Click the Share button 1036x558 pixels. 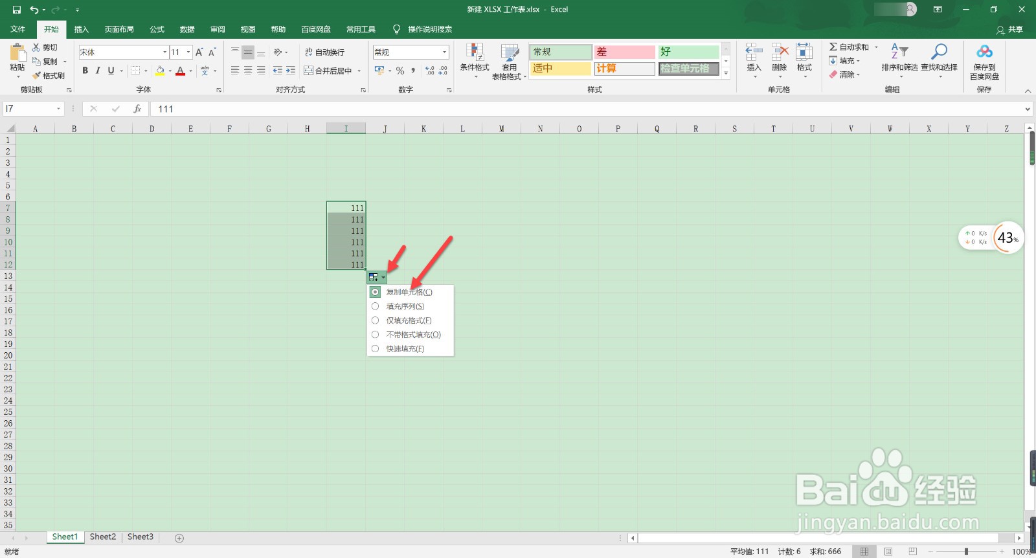[1010, 30]
